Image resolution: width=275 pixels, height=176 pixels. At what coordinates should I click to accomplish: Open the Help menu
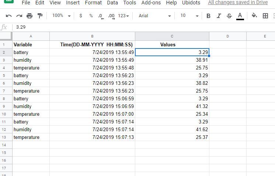[171, 3]
